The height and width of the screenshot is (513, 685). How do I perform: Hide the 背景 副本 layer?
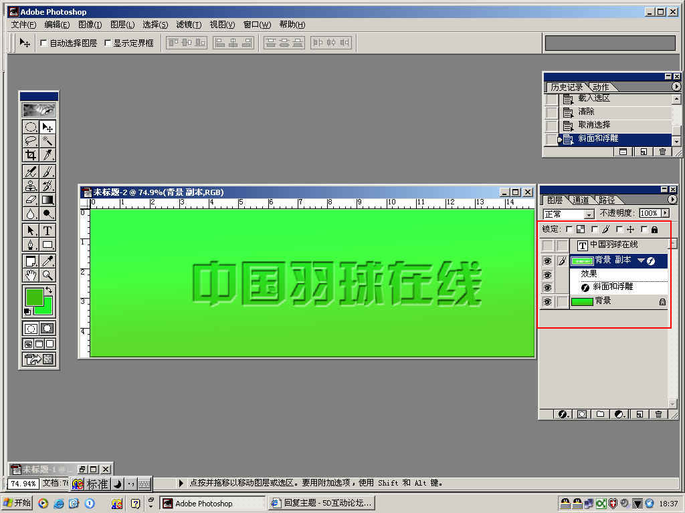547,261
